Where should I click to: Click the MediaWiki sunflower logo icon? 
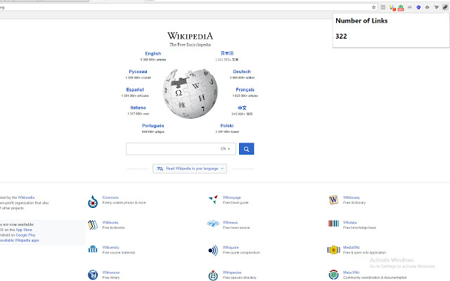333,250
